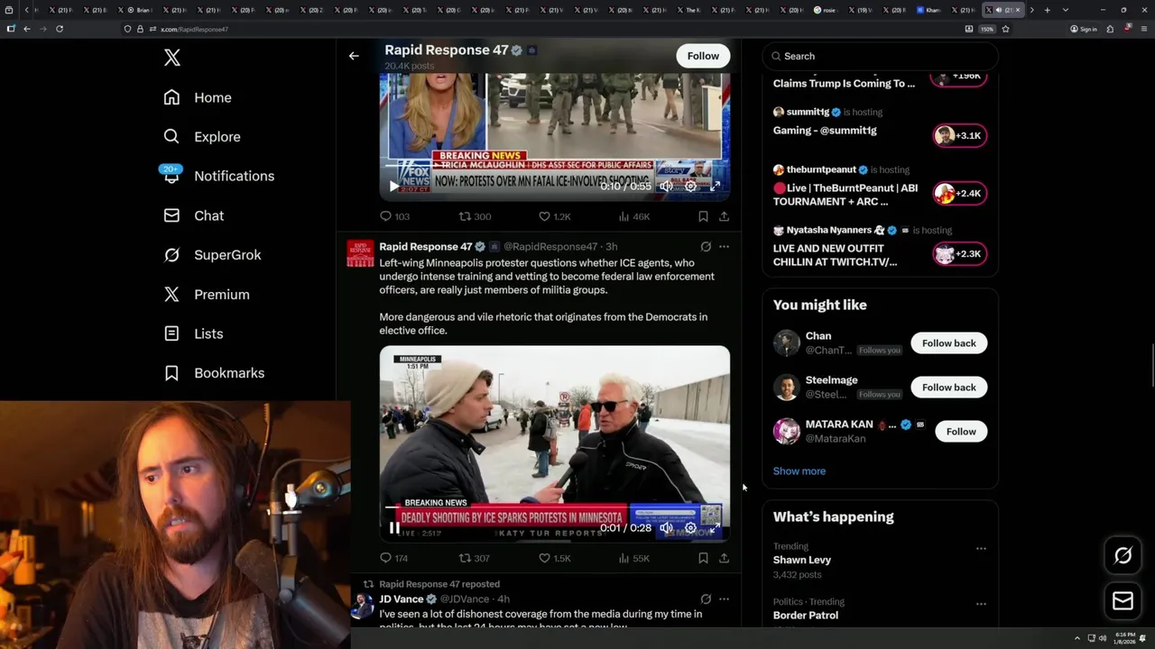
Task: Follow back Chan
Action: (948, 343)
